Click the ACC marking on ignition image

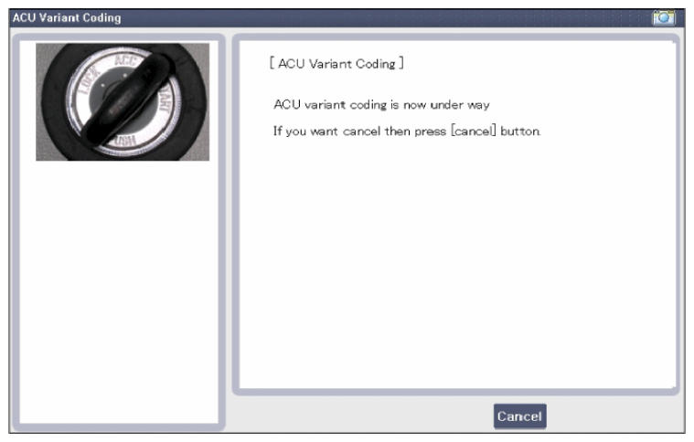(125, 60)
